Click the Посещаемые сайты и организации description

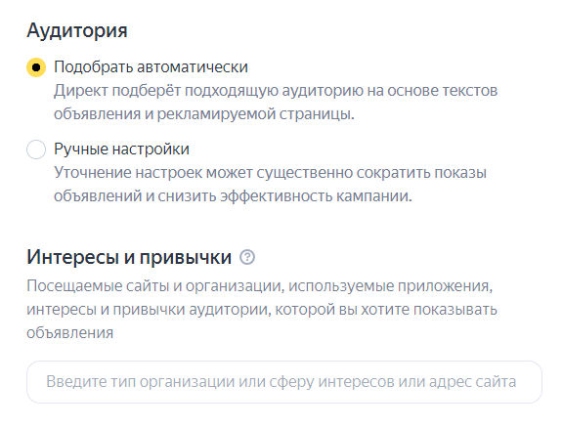[262, 309]
